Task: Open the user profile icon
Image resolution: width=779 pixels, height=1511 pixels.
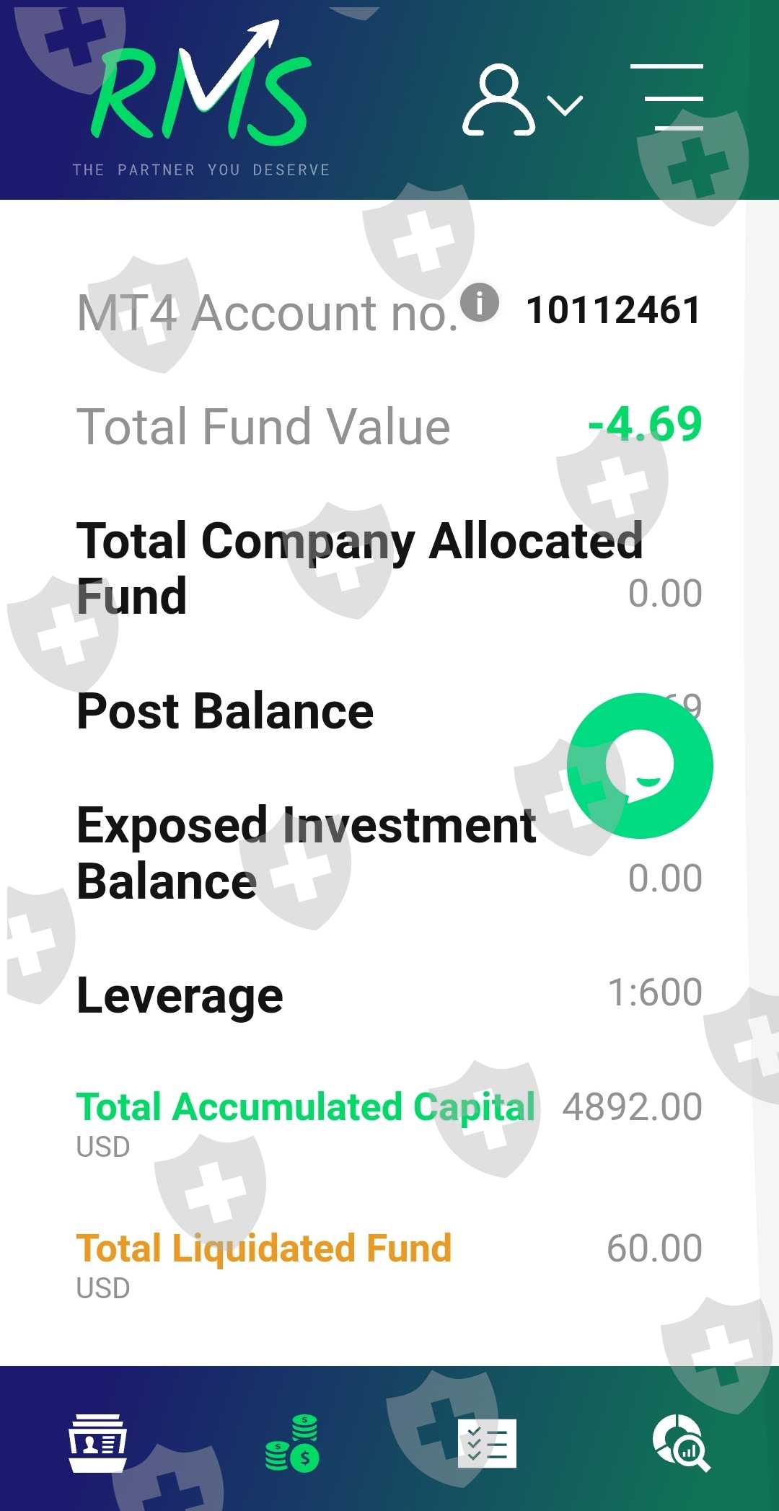Action: 498,101
